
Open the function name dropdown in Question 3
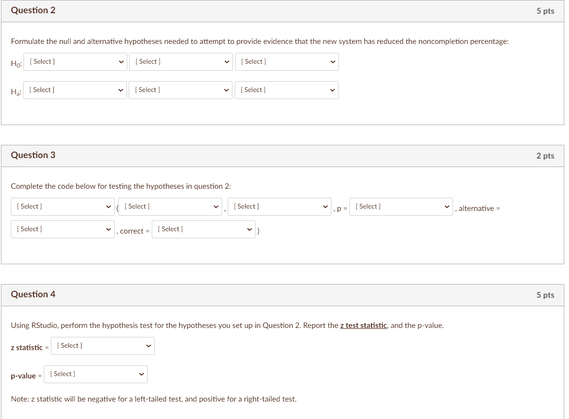tap(62, 206)
